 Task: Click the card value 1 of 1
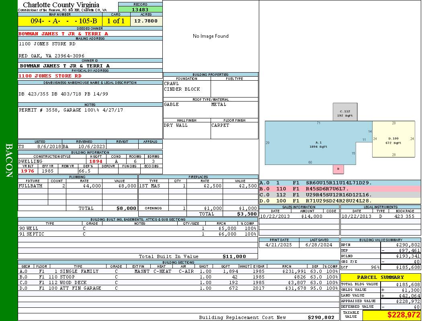click(x=116, y=21)
